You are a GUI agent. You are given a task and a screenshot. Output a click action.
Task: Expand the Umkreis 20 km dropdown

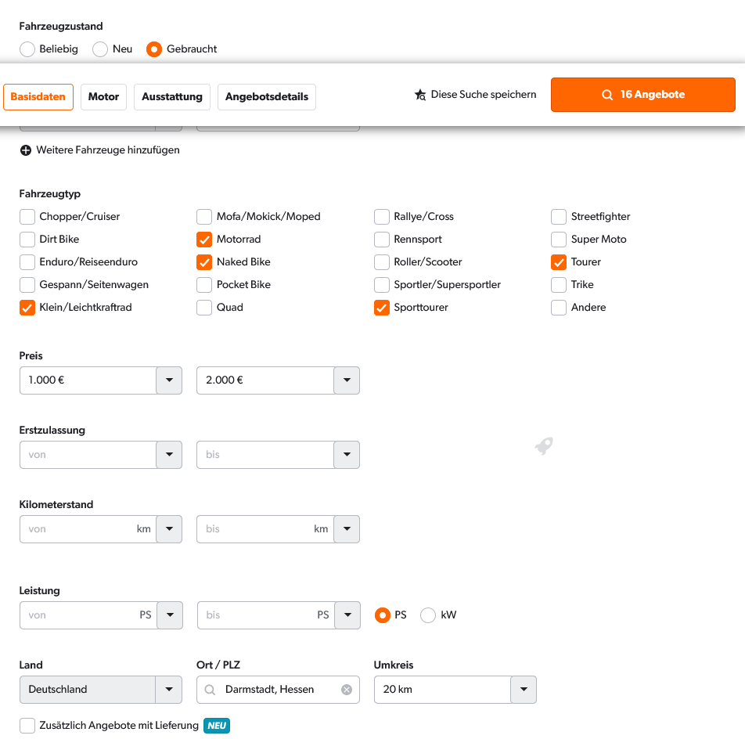(x=524, y=690)
